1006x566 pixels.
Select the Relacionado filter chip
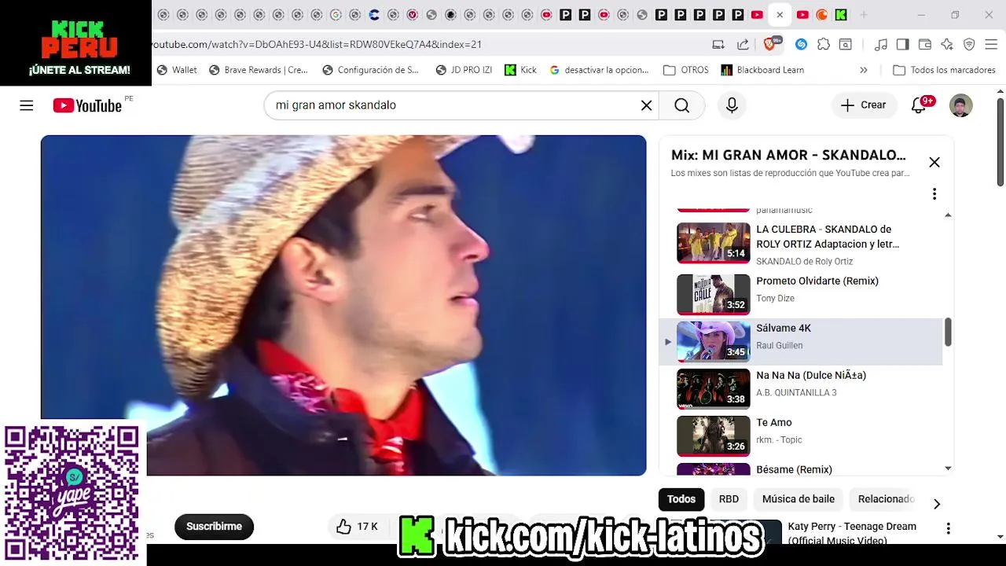point(886,499)
